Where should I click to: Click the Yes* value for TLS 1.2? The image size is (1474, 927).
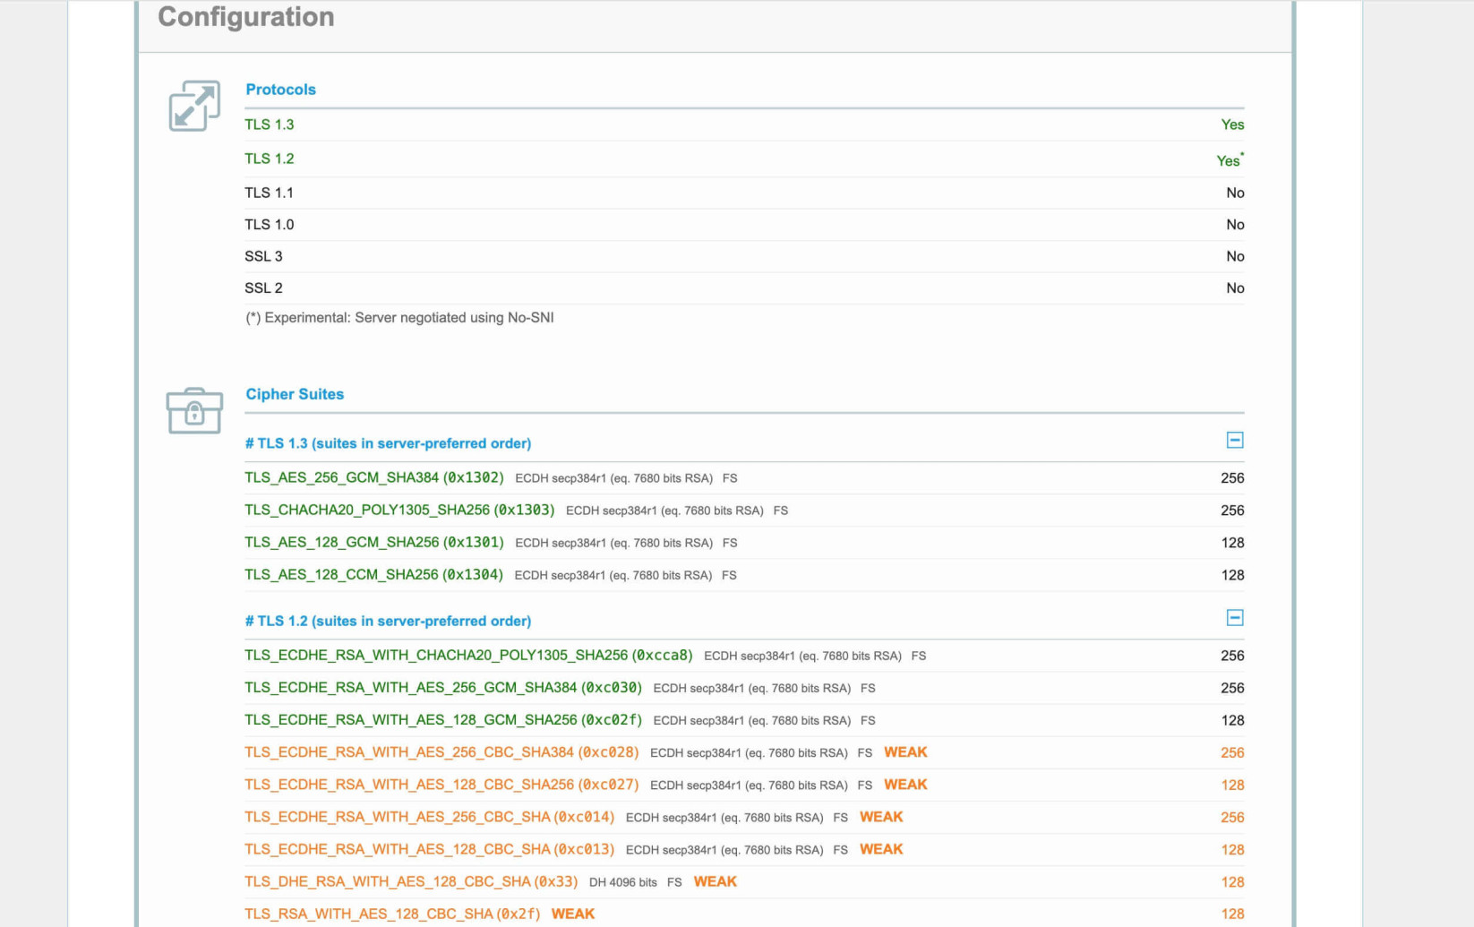1230,159
